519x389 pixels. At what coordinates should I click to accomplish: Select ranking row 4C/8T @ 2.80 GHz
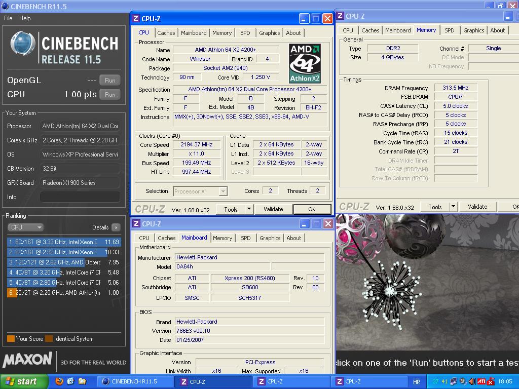click(x=64, y=283)
